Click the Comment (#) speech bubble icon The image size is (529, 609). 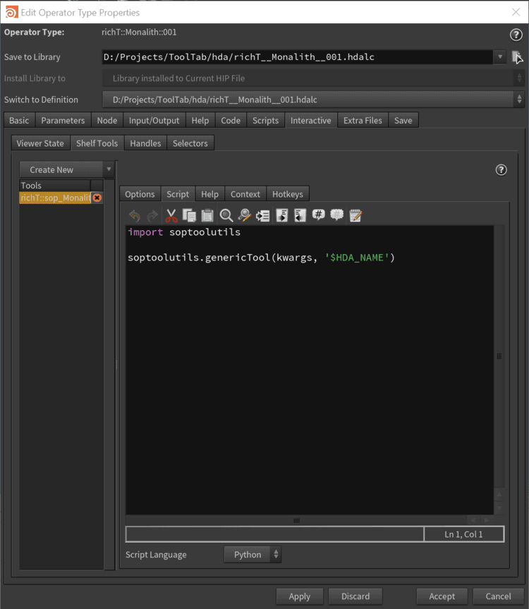point(318,216)
